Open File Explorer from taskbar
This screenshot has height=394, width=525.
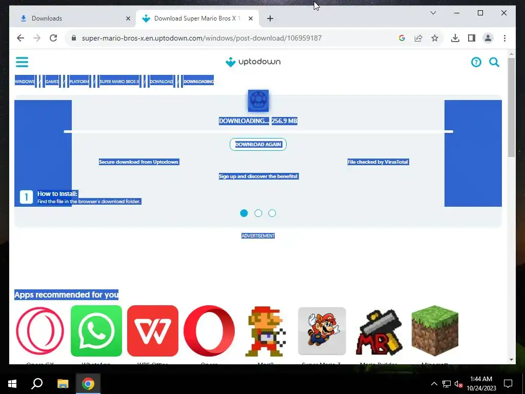point(63,384)
